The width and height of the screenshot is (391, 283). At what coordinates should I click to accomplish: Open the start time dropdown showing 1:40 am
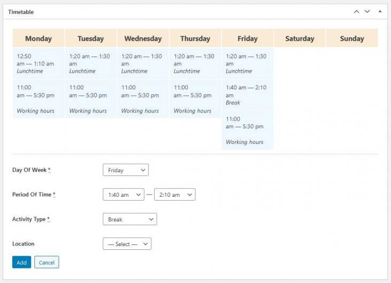(123, 195)
